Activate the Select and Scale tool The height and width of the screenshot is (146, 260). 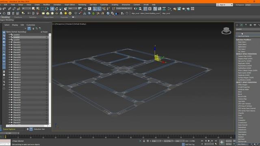point(61,9)
